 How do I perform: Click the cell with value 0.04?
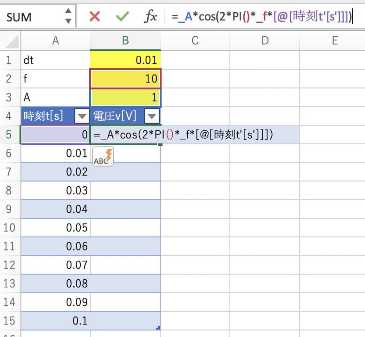point(56,209)
